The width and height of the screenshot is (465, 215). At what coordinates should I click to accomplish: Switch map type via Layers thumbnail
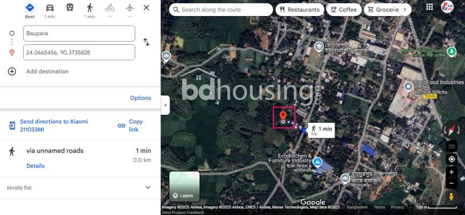pos(184,187)
